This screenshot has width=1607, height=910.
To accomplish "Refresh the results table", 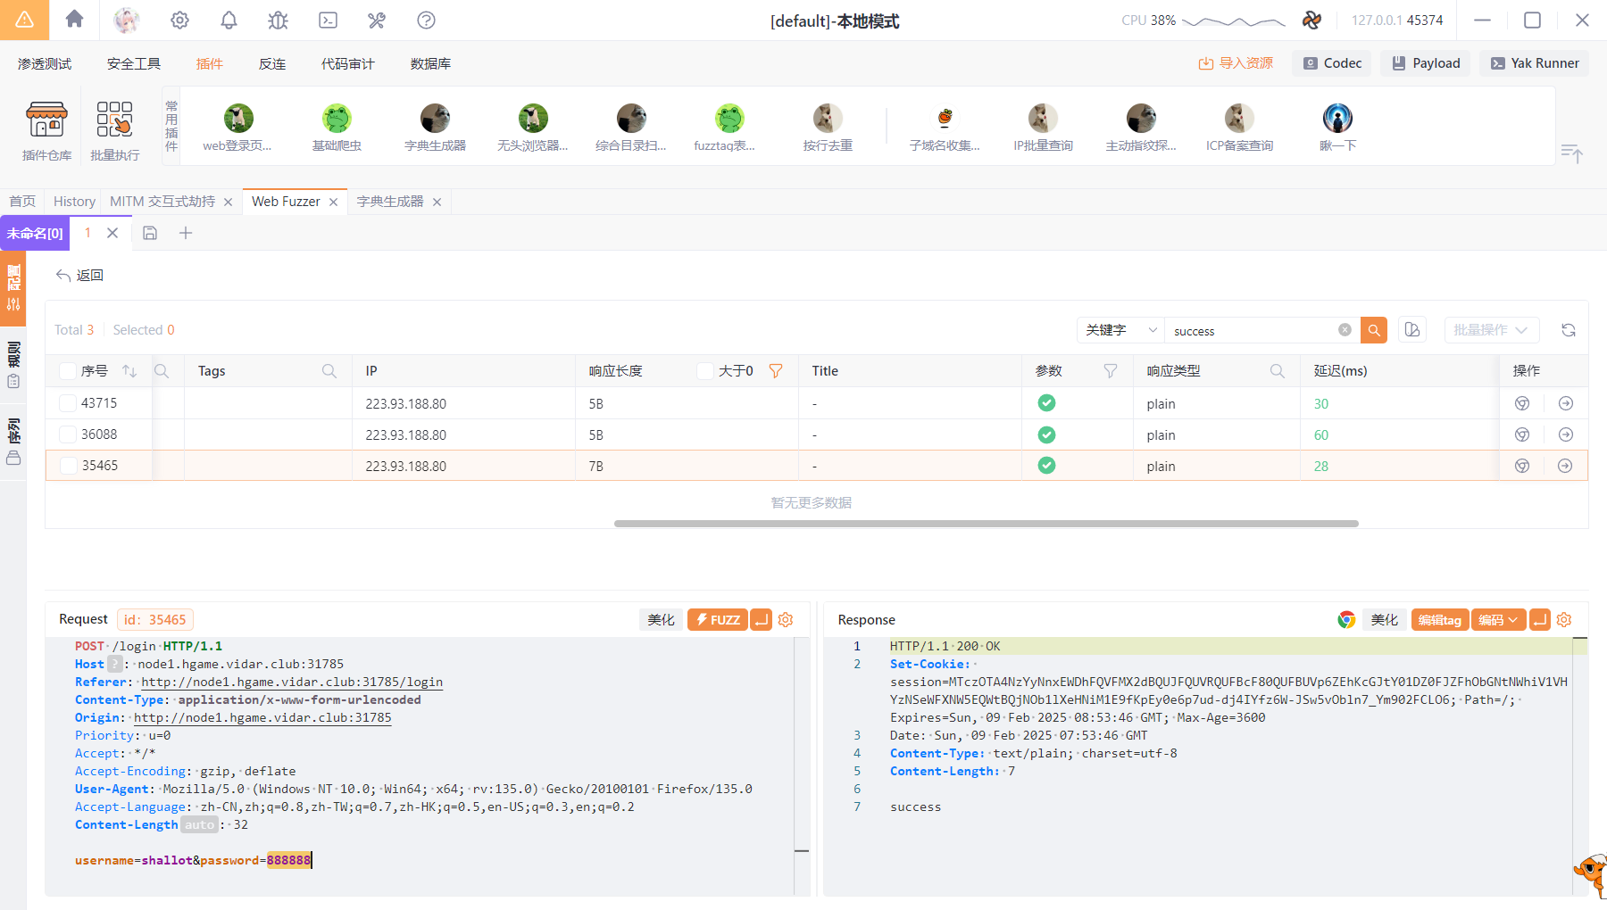I will 1569,330.
